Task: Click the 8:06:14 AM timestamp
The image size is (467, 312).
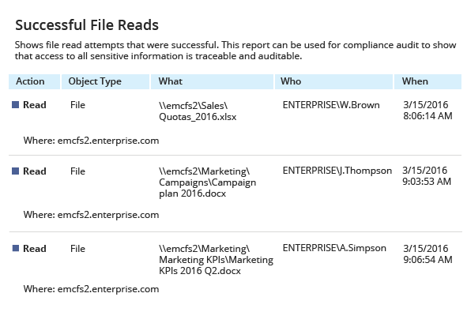Action: click(427, 116)
